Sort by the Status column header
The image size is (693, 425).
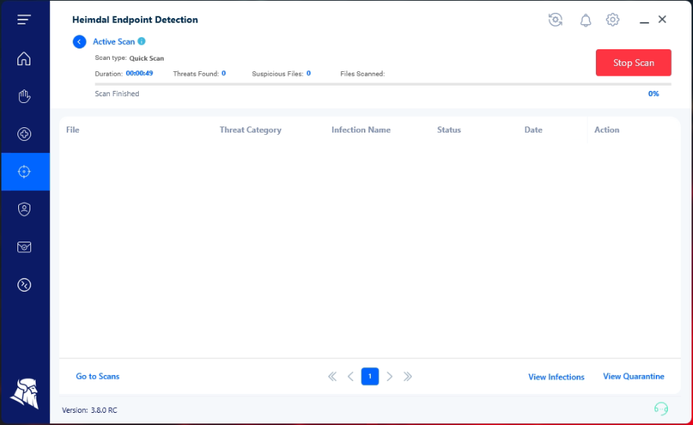(x=449, y=130)
